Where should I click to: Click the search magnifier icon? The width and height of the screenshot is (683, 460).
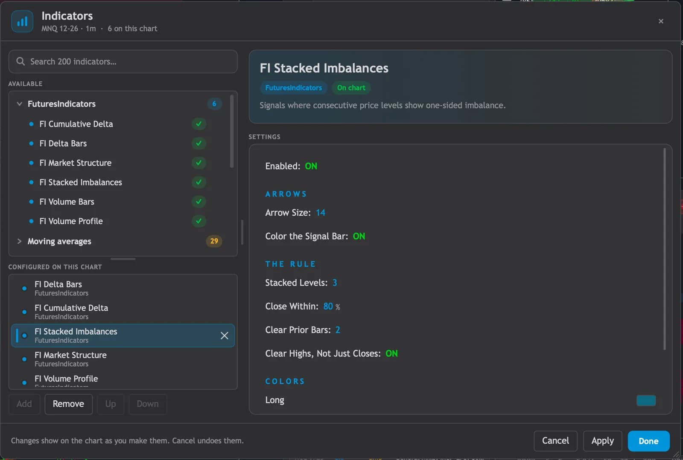[20, 61]
